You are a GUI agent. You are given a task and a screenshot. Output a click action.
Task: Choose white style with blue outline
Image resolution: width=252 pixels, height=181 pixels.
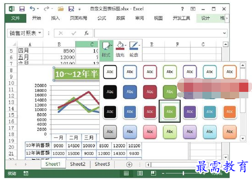click(x=130, y=72)
